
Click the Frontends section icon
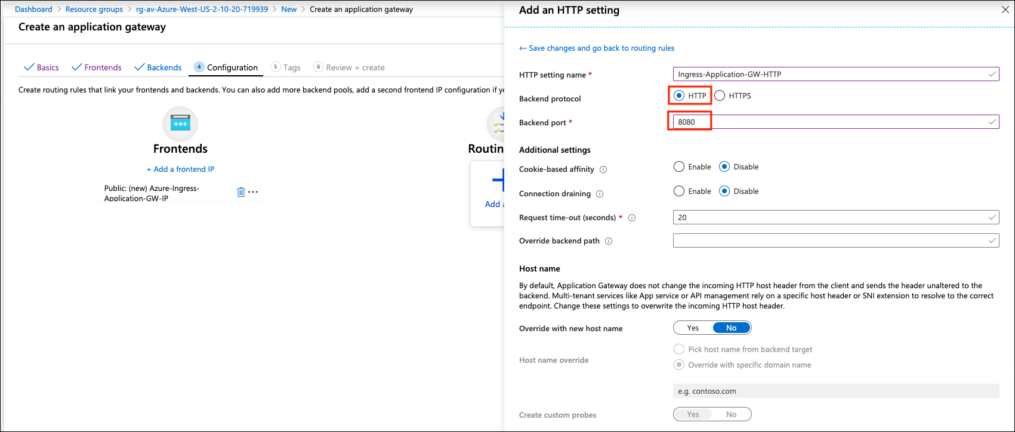click(180, 124)
